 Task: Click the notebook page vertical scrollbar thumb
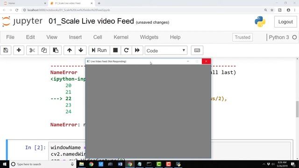point(297,109)
